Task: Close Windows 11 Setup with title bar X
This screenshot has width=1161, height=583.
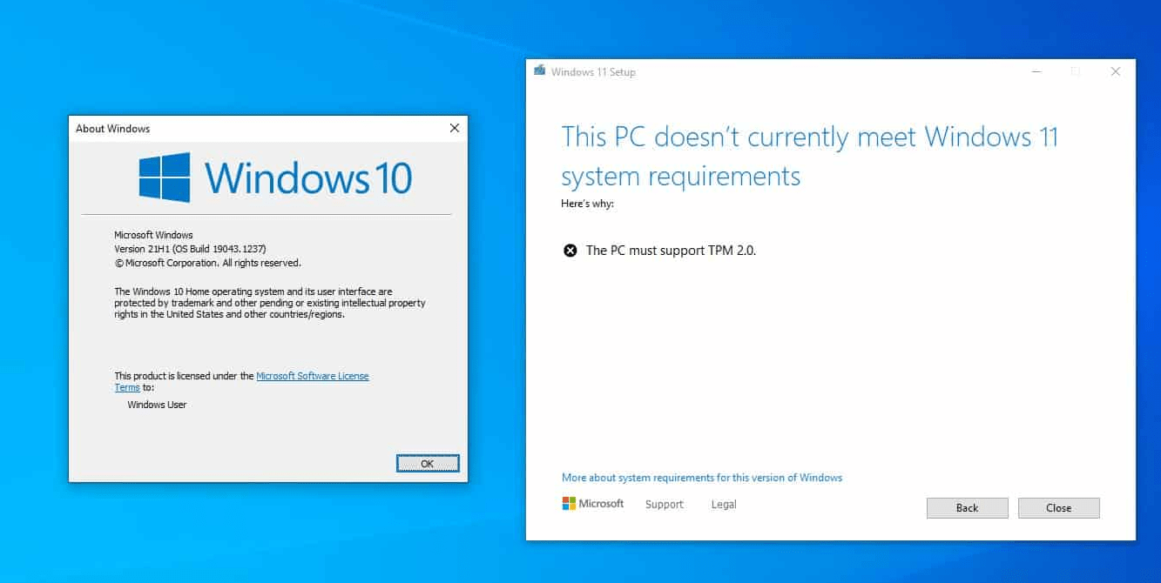Action: [1115, 71]
